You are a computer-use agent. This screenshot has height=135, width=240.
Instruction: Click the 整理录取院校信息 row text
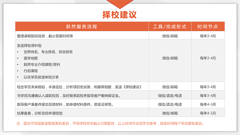tap(45, 36)
